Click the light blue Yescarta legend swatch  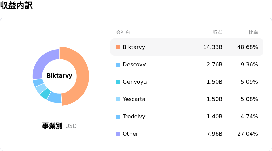[118, 99]
